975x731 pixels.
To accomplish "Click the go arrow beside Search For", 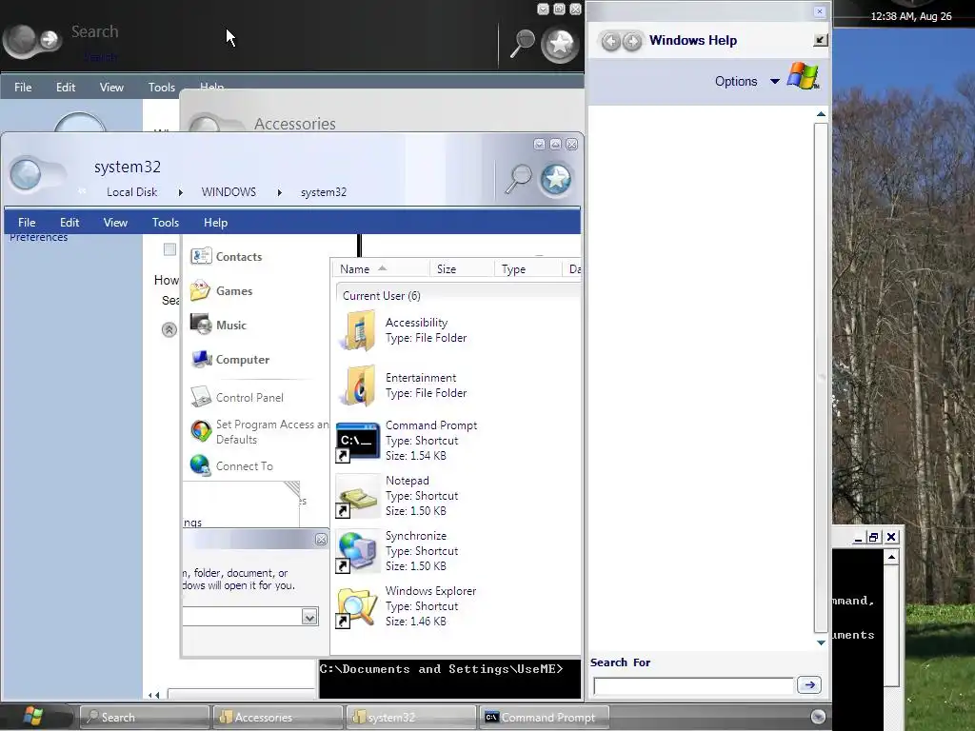I will pos(809,685).
